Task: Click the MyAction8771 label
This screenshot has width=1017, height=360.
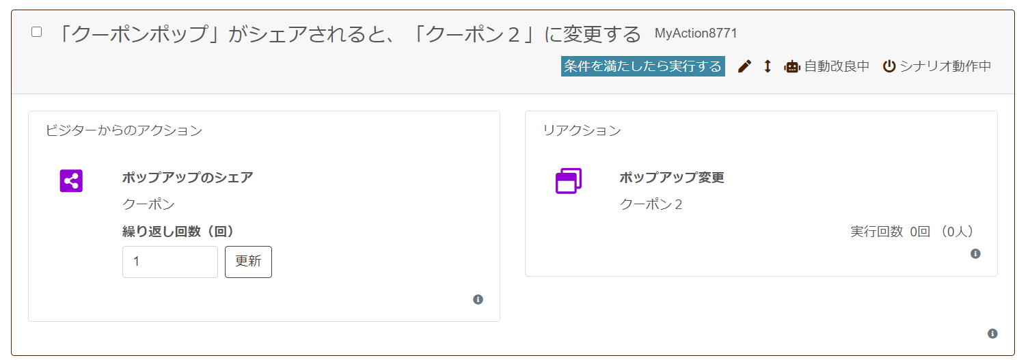Action: [696, 33]
